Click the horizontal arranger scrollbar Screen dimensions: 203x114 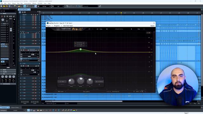pos(83,101)
